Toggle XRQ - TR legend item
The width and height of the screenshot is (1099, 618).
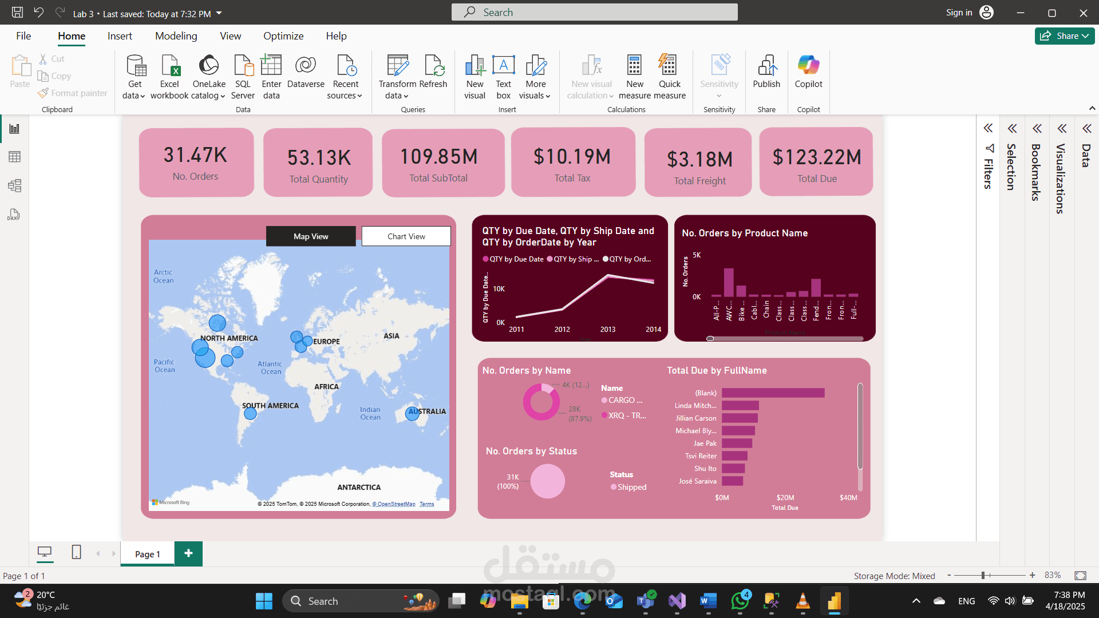click(624, 415)
